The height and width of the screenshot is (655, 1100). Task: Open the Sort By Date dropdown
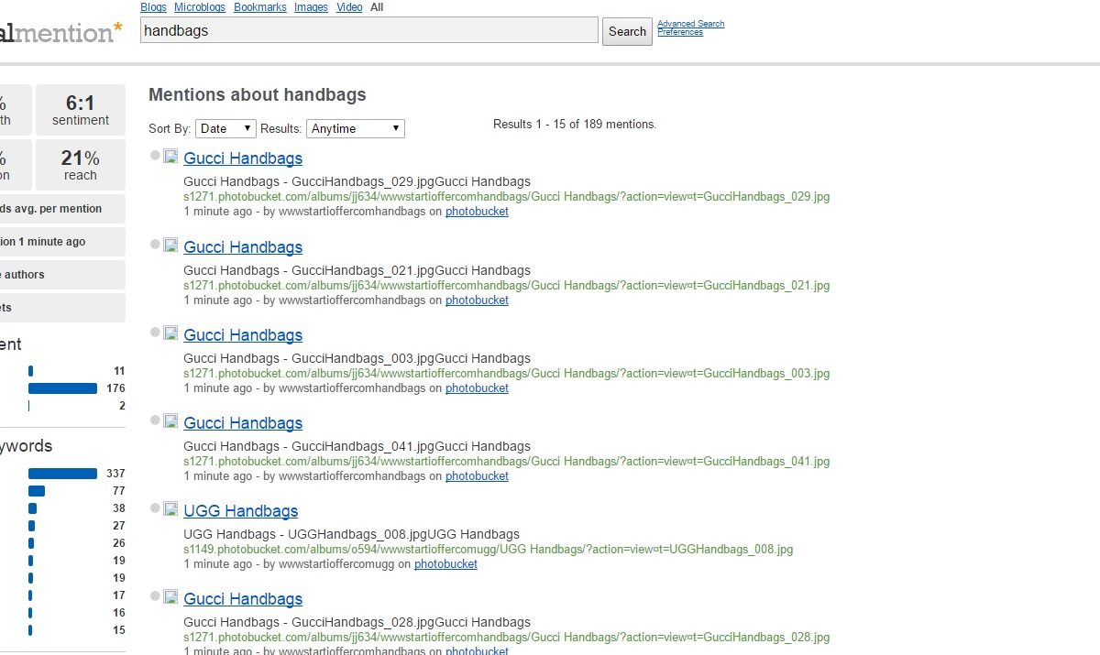point(225,128)
